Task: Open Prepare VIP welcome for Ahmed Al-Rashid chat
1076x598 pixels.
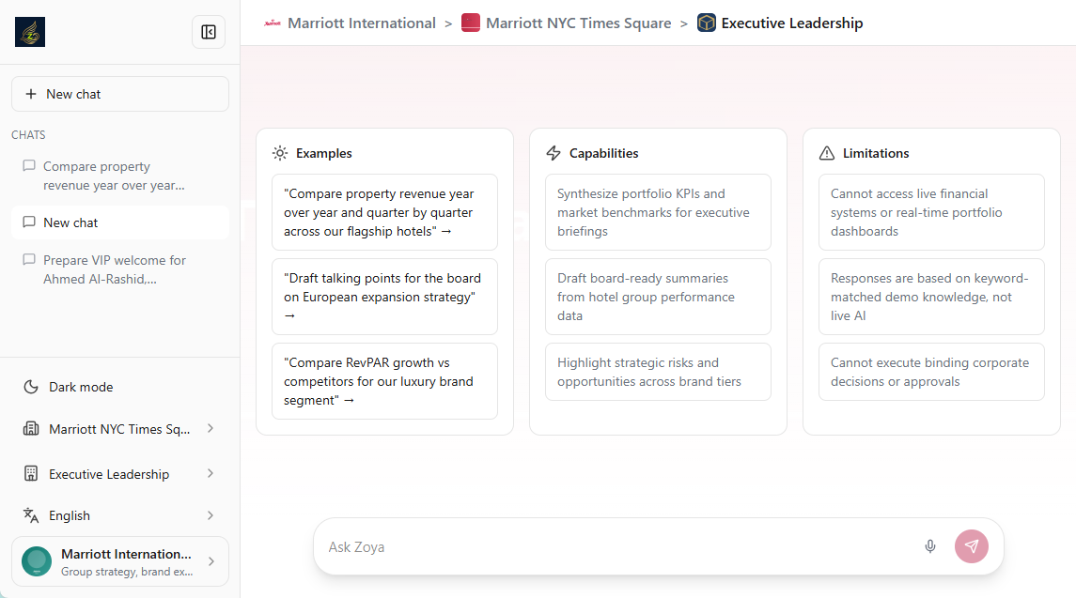Action: coord(120,269)
